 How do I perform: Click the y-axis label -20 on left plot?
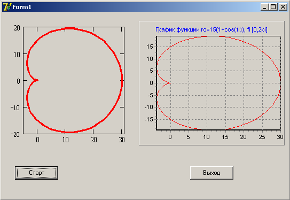click(15, 135)
